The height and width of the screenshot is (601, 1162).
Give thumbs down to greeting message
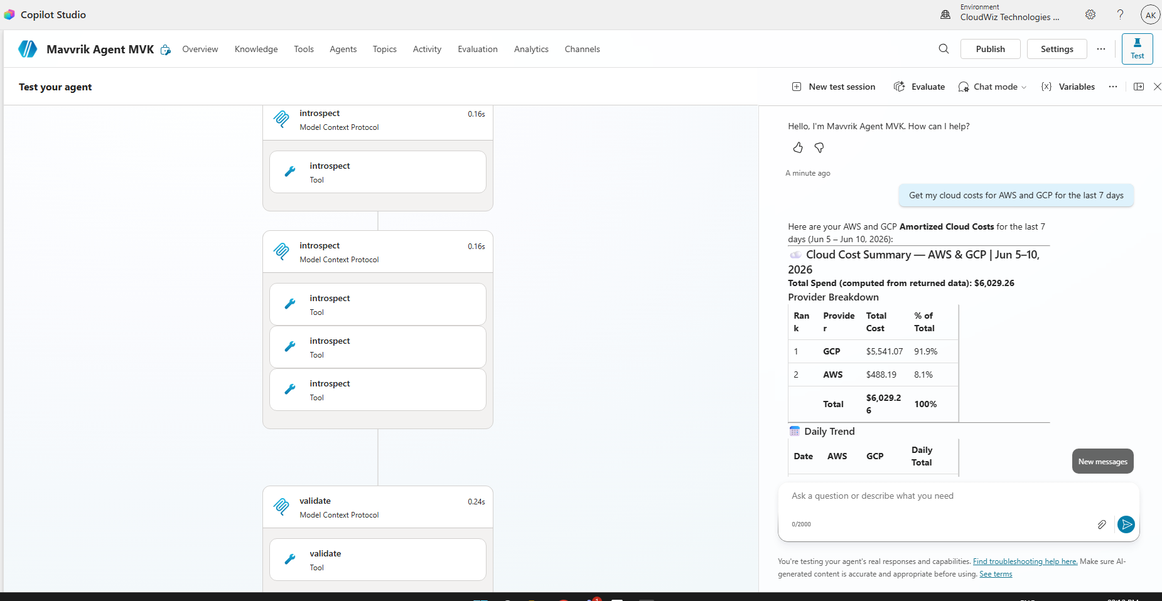[819, 147]
